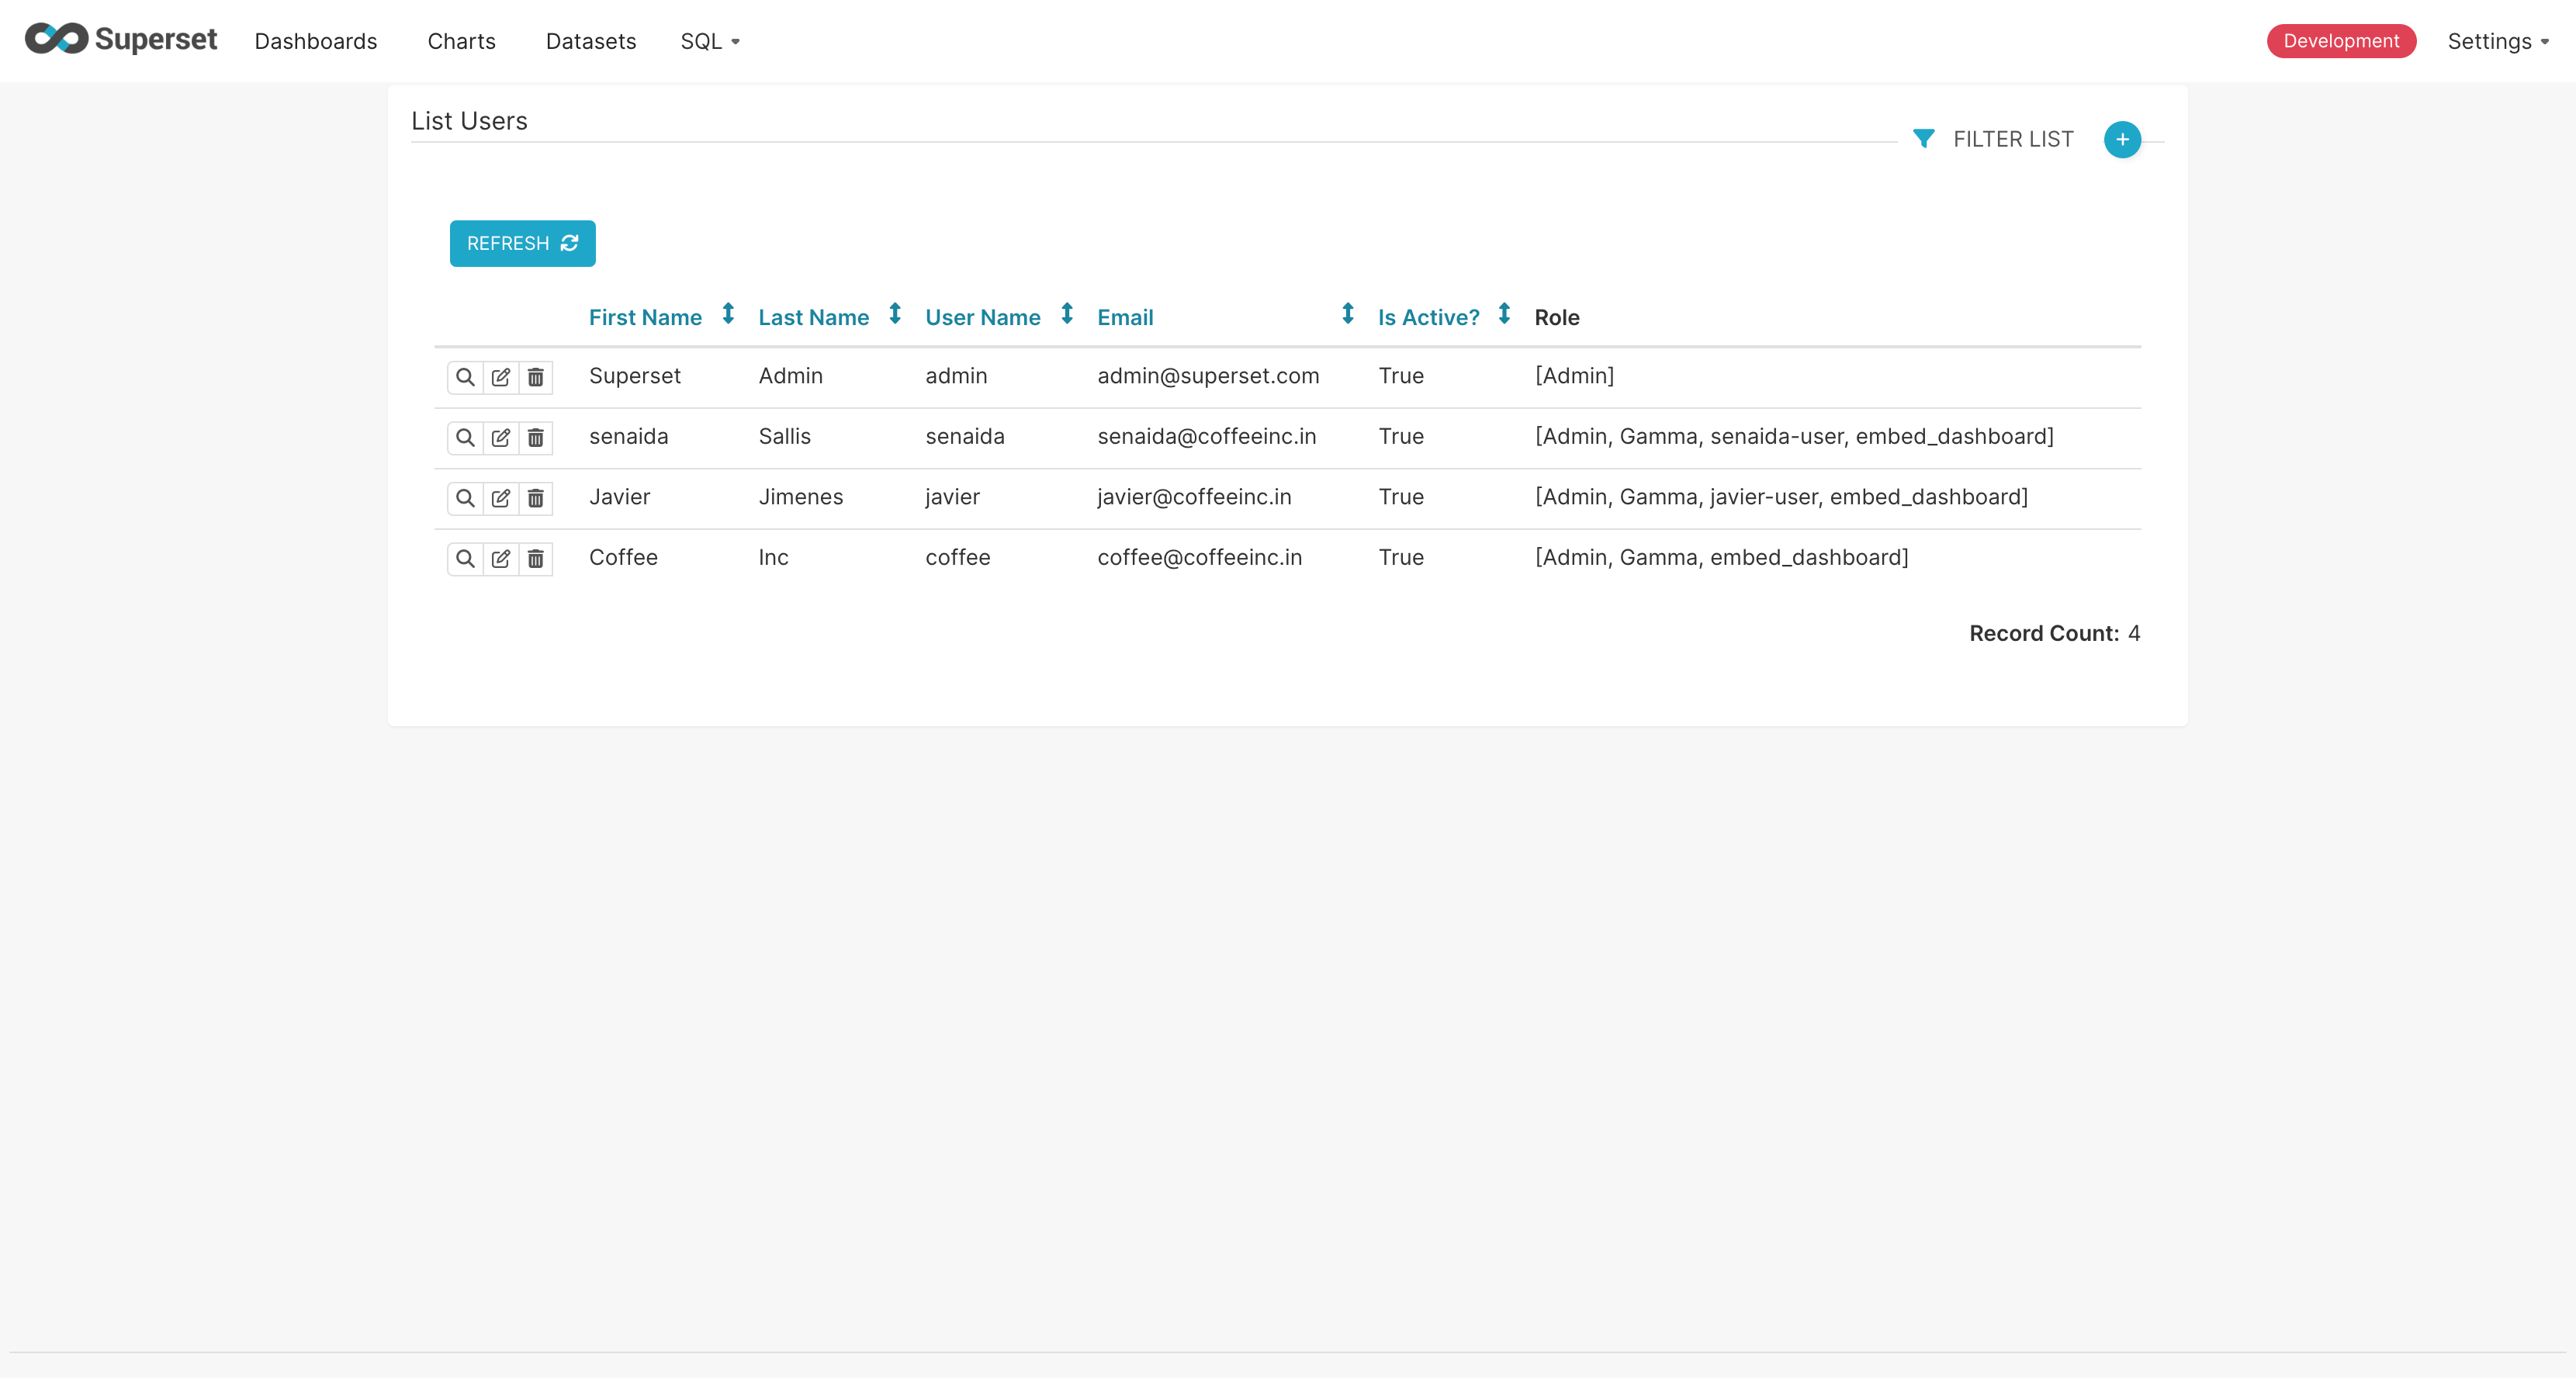Click the First Name column header

[x=645, y=317]
